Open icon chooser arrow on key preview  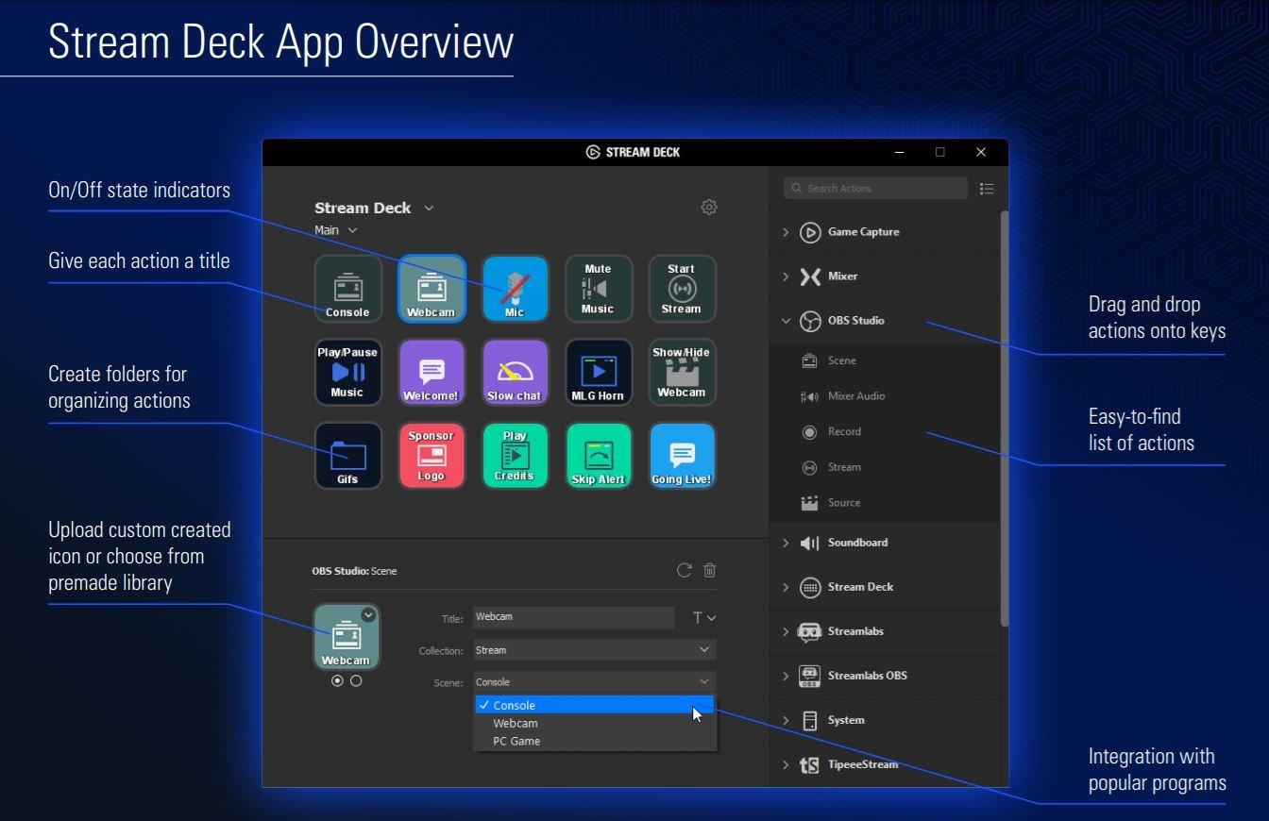(368, 615)
